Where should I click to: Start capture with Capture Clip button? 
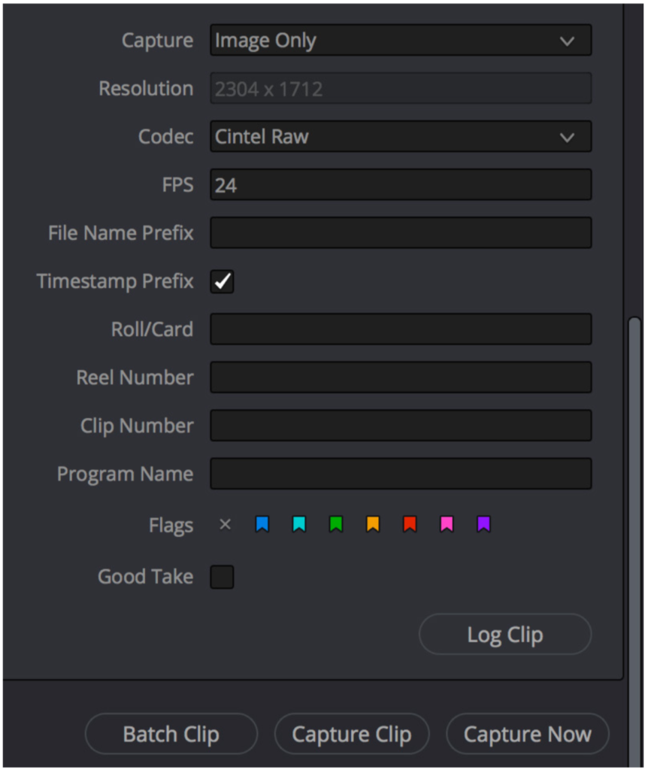click(x=352, y=734)
